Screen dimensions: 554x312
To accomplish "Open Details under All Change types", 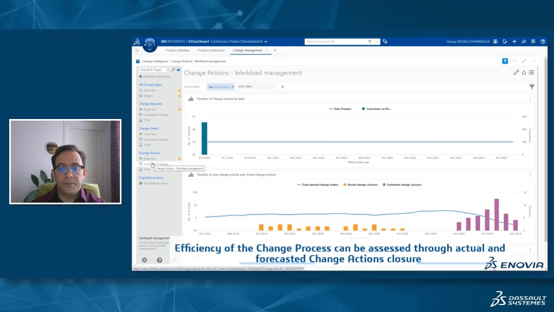I will click(x=146, y=96).
